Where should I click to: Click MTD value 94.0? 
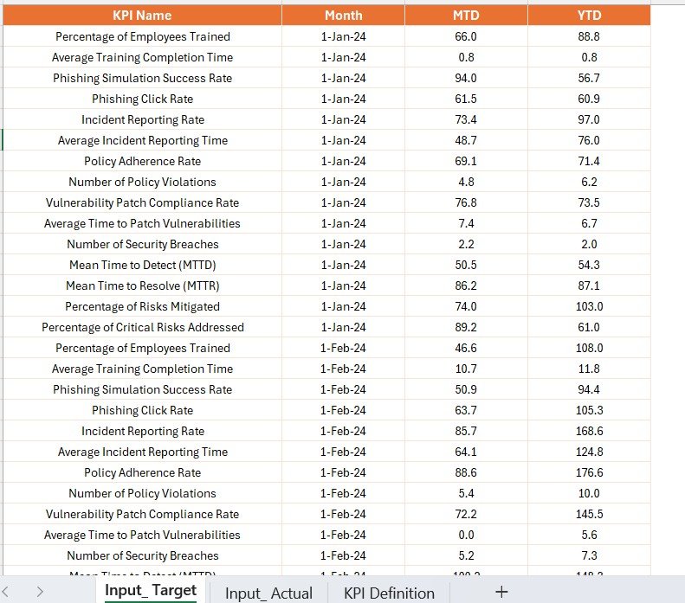[x=466, y=78]
